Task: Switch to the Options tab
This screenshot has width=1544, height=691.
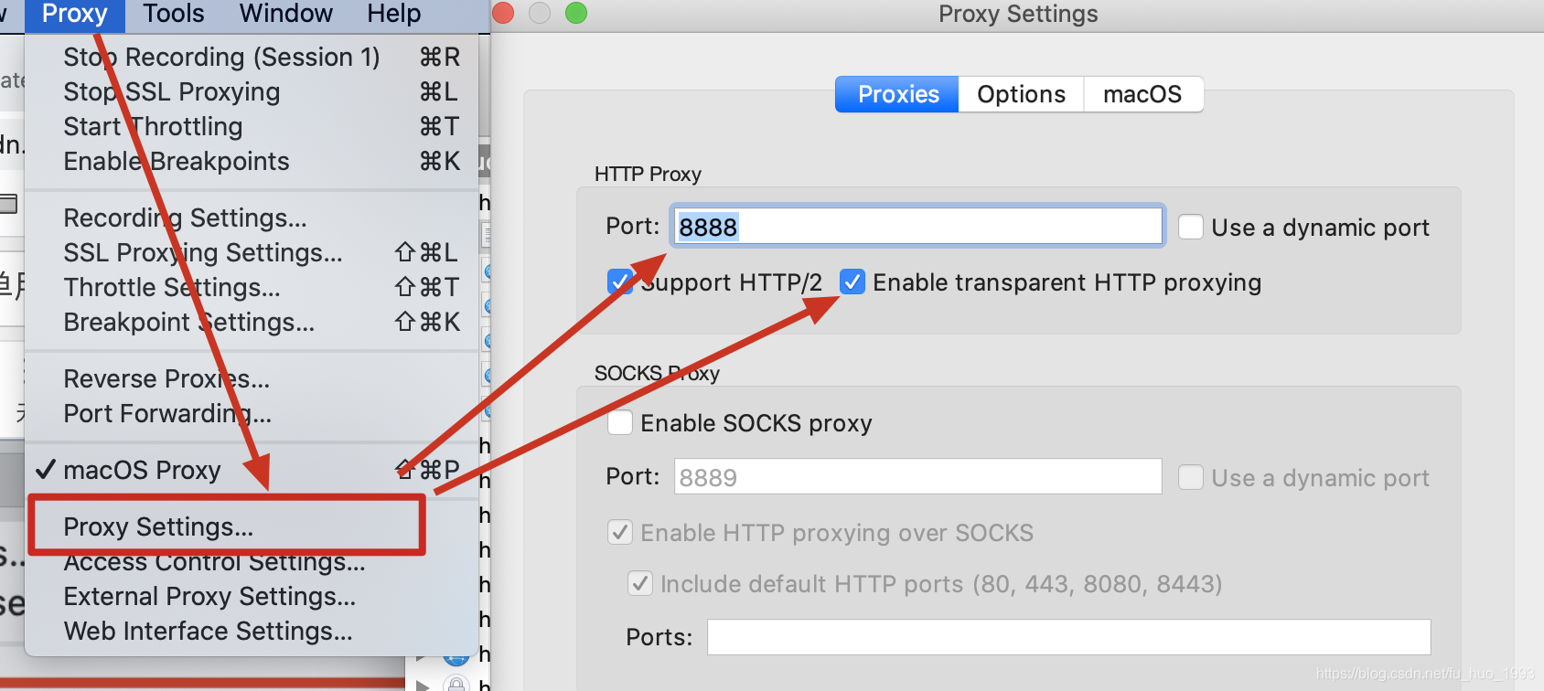Action: [x=1021, y=94]
